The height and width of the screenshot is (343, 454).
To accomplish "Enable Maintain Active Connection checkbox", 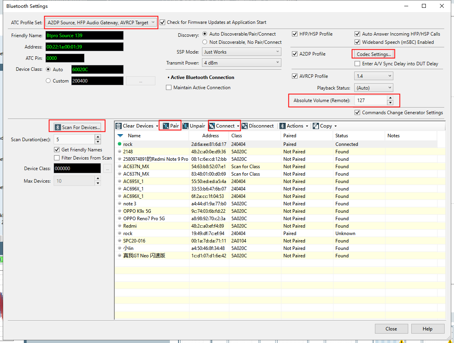I will point(169,88).
